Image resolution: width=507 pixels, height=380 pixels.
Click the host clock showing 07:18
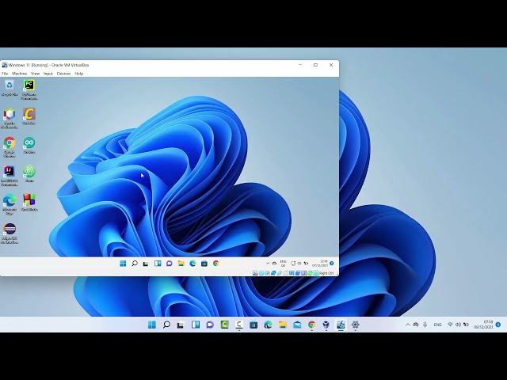point(484,325)
